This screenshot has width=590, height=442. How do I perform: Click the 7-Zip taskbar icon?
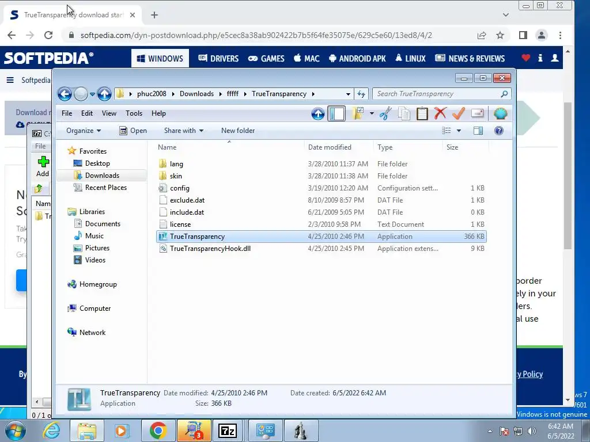[227, 430]
